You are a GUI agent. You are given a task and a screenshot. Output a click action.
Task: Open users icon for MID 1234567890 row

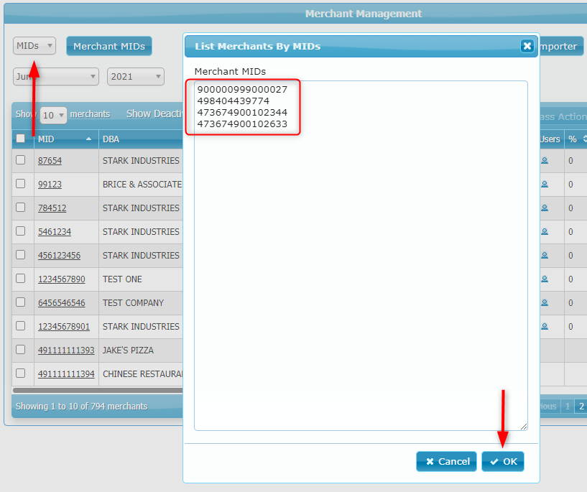point(545,279)
